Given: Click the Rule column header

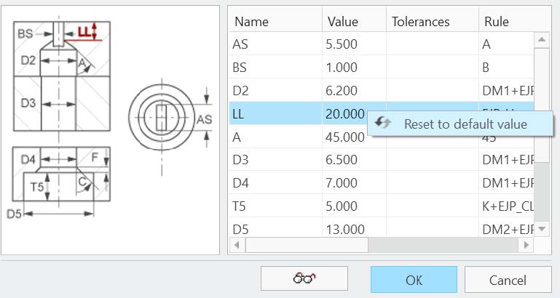Looking at the screenshot, I should pyautogui.click(x=497, y=22).
